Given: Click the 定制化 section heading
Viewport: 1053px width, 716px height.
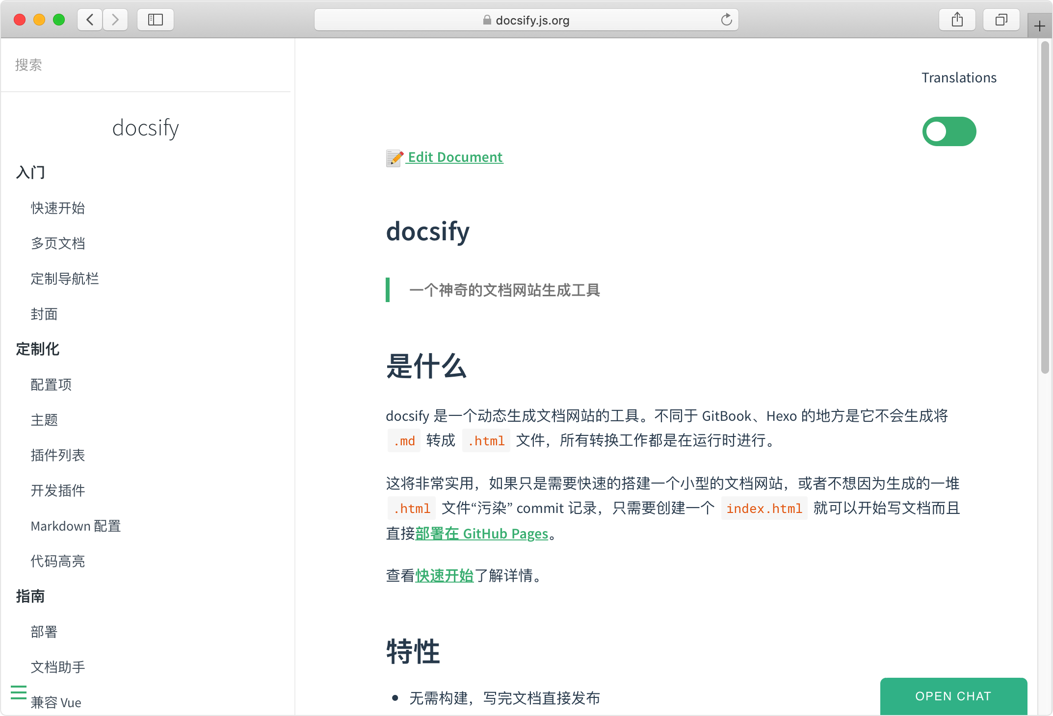Looking at the screenshot, I should tap(37, 349).
